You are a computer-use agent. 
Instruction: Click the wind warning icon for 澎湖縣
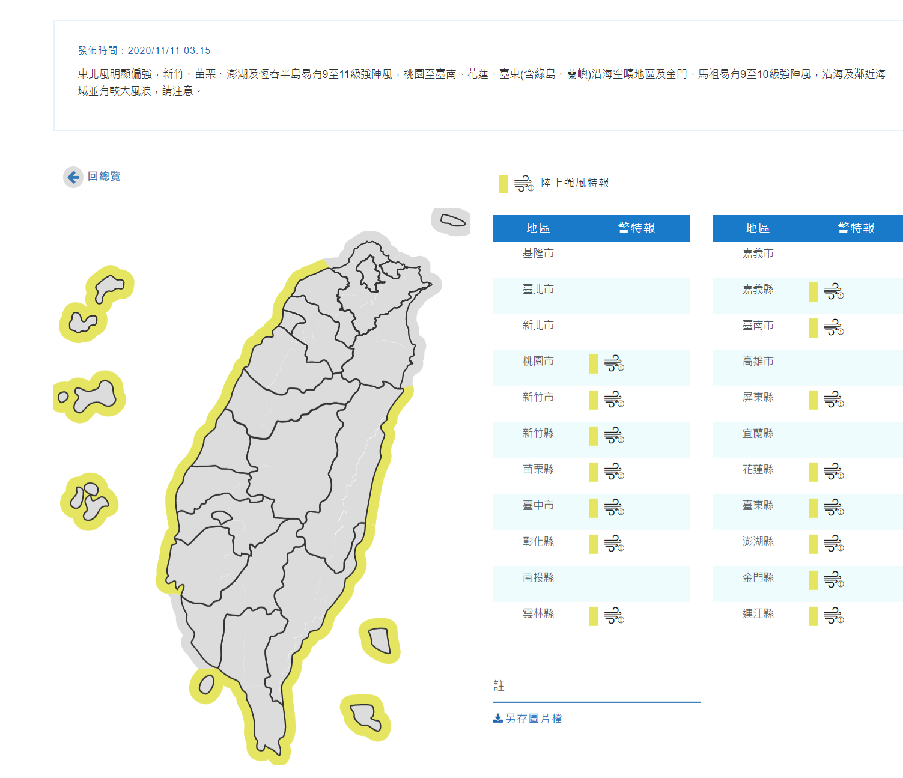(834, 544)
